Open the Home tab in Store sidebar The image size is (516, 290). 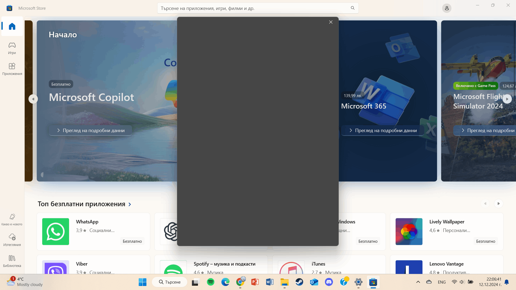(x=12, y=26)
